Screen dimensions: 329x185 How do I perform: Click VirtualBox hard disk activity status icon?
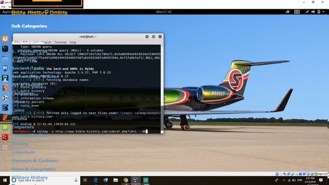click(277, 174)
